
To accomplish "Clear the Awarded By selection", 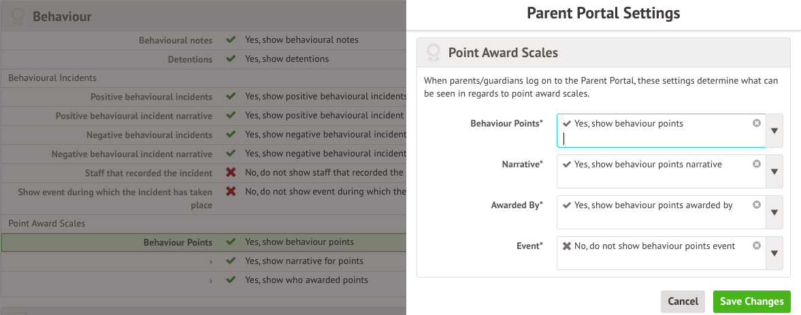I will point(757,205).
